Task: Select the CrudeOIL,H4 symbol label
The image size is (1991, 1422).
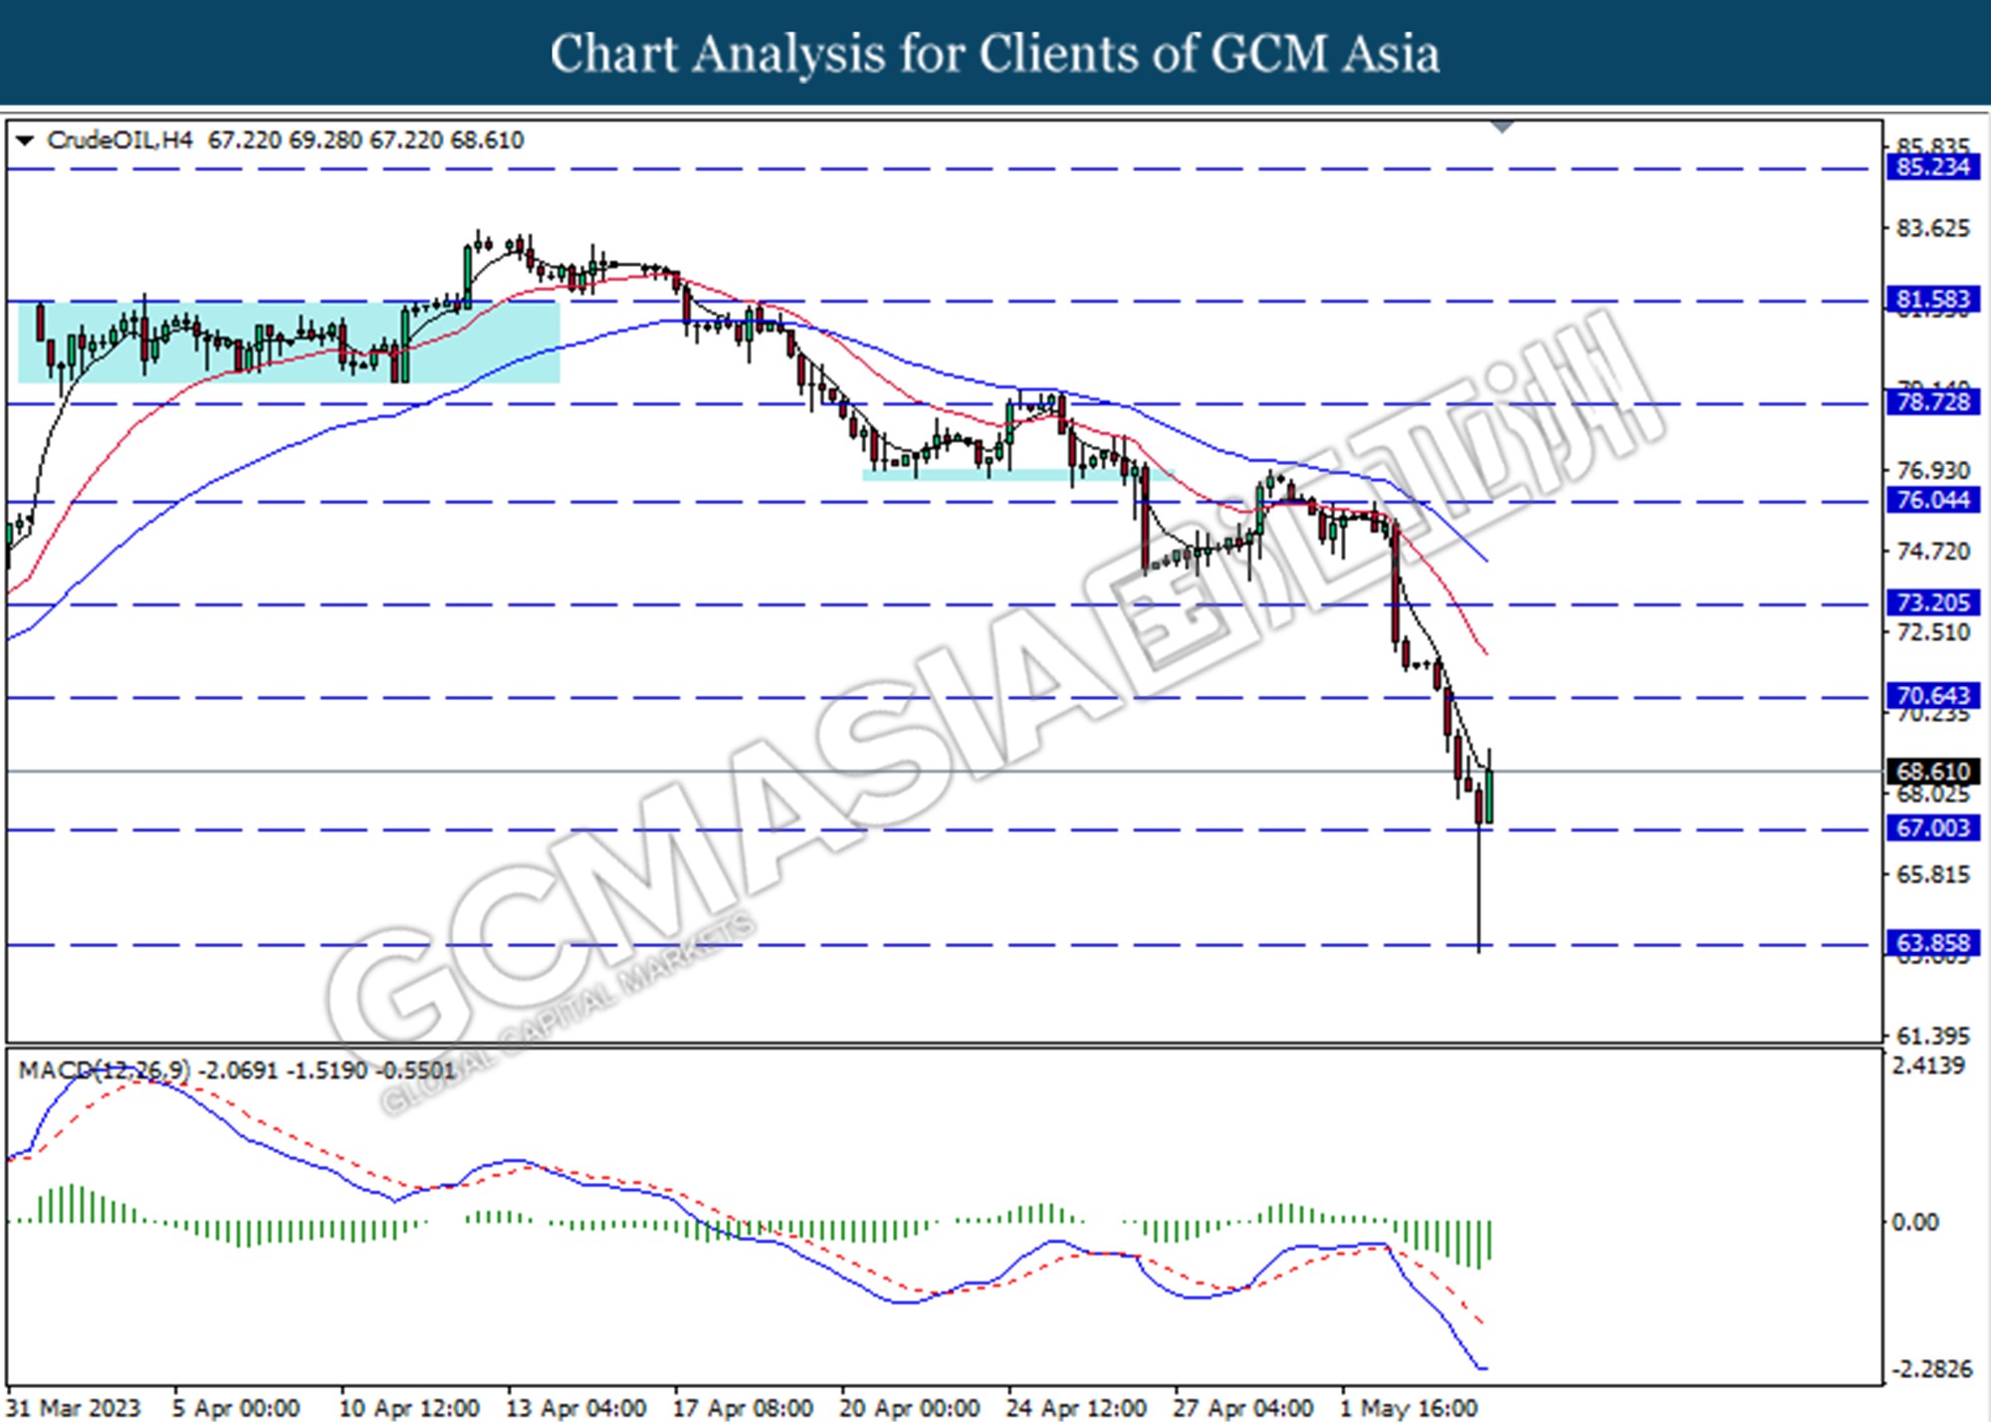Action: (x=119, y=140)
